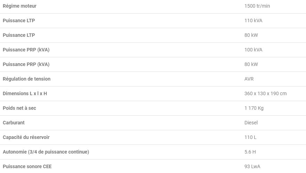Click the Régime moteur row label

coord(19,6)
